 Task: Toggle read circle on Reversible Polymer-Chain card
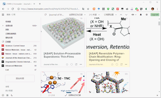click(117, 64)
